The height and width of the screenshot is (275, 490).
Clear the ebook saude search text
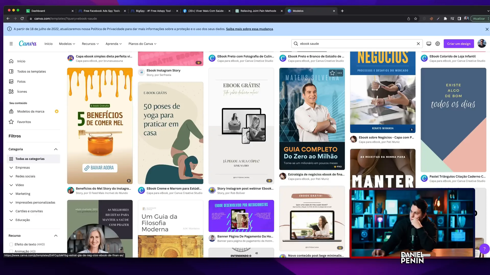click(x=418, y=44)
